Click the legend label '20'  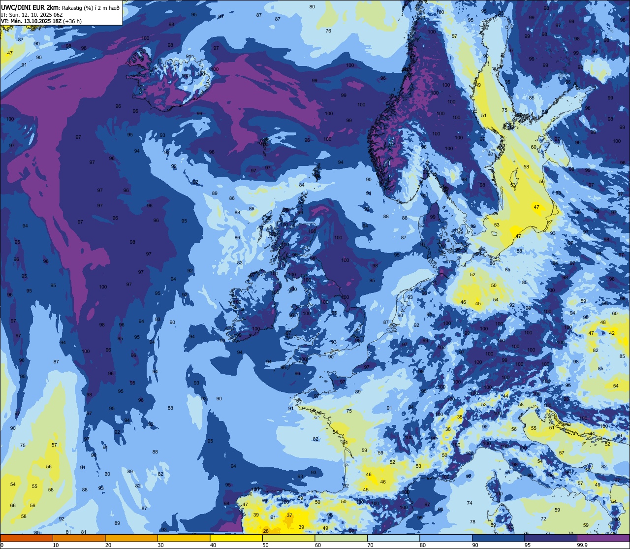[x=108, y=545]
